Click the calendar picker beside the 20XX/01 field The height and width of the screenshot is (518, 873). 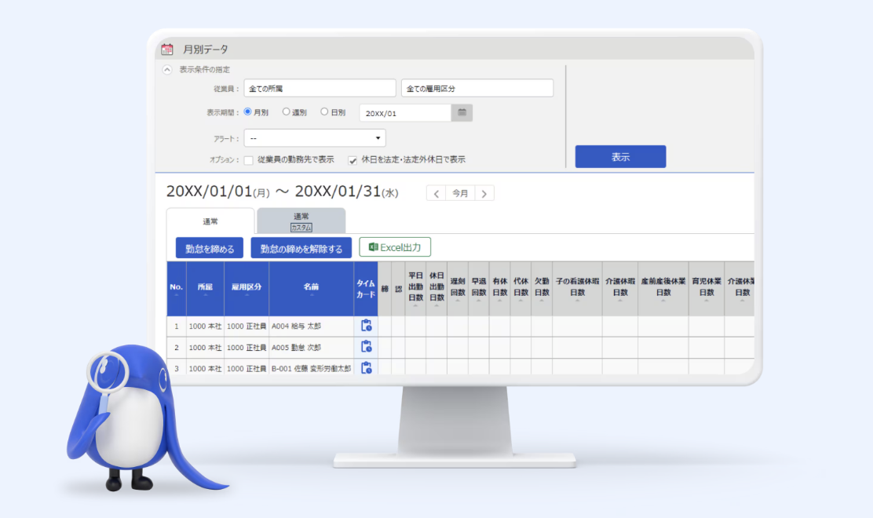pyautogui.click(x=462, y=112)
